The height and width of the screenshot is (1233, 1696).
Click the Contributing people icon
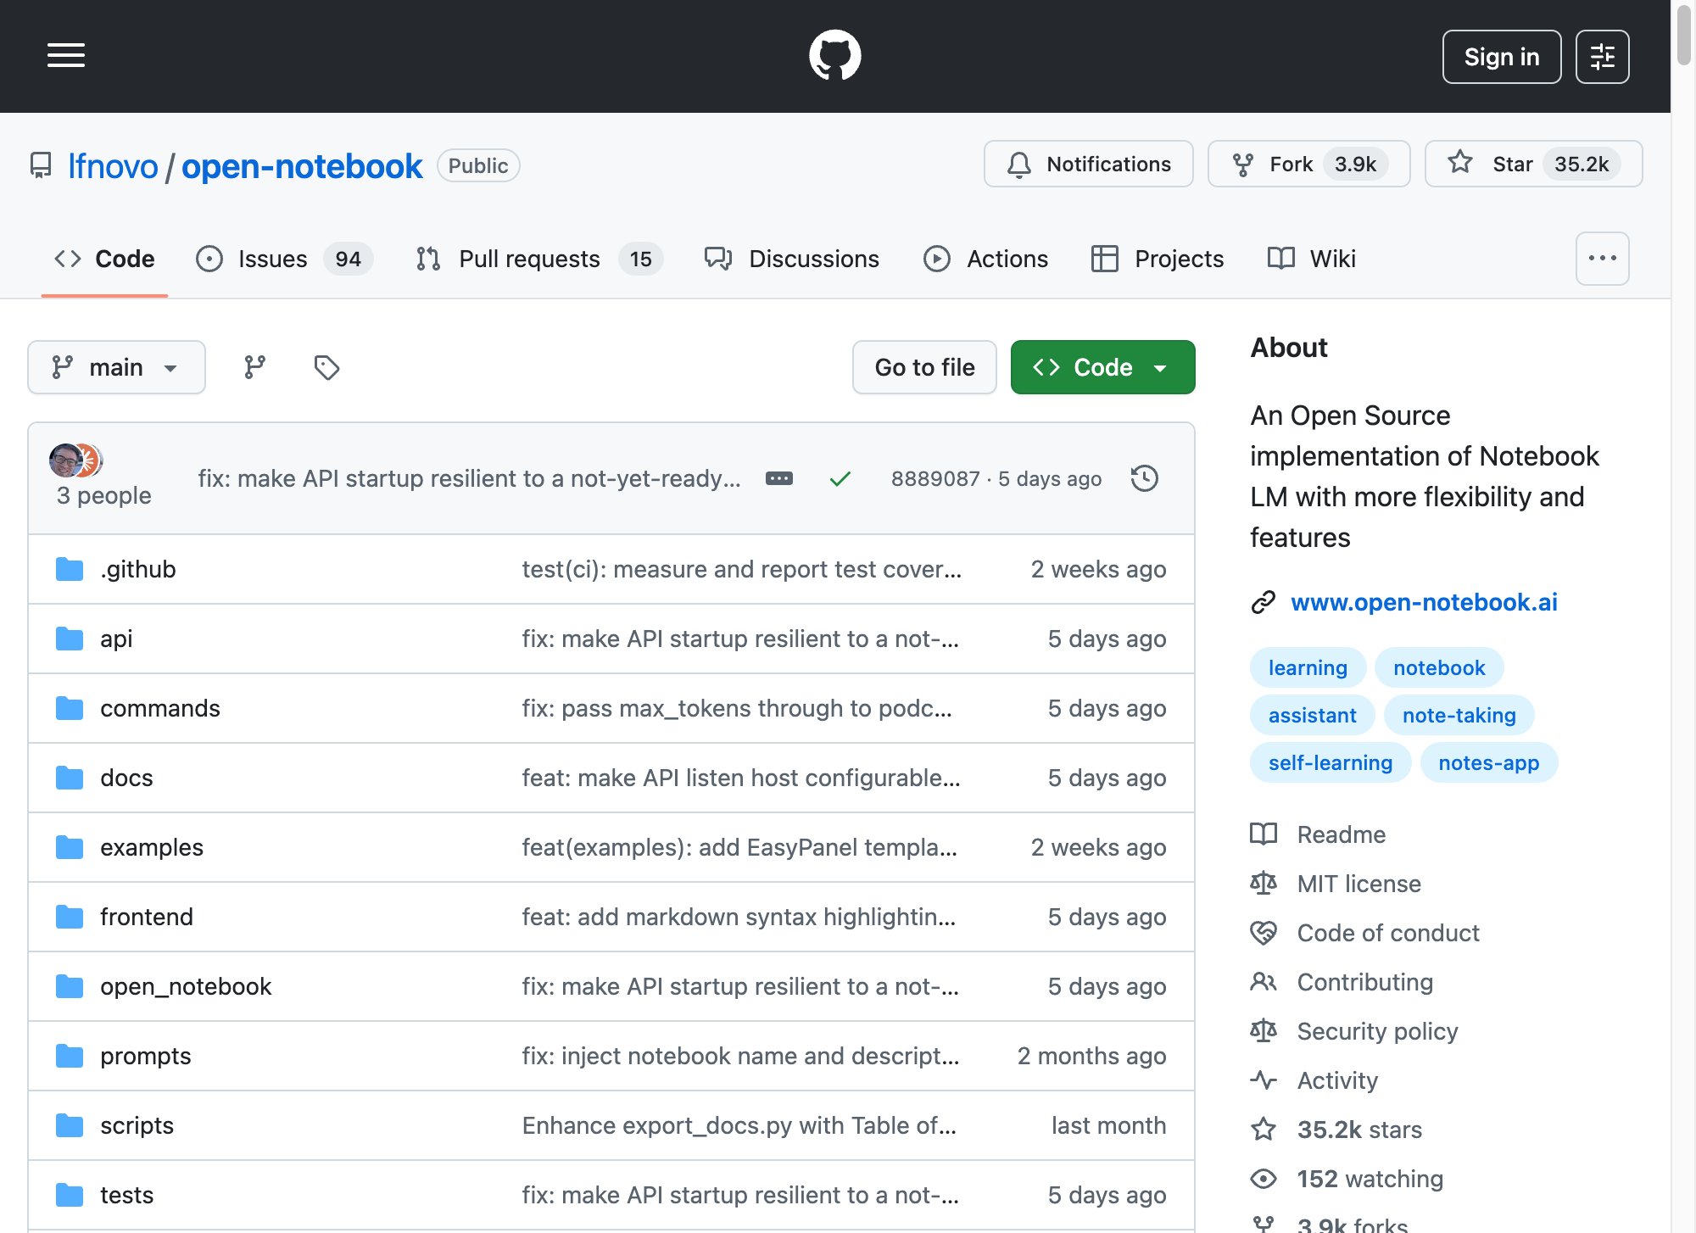click(1264, 982)
